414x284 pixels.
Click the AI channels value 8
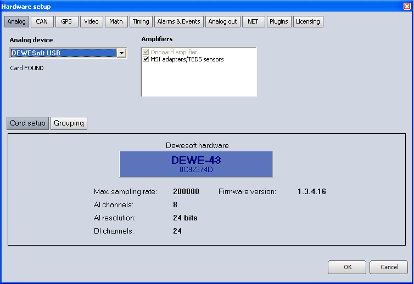point(175,205)
